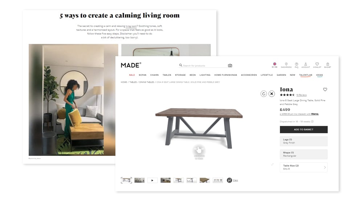This screenshot has height=204, width=363.
Task: Open the Shape Rectangular option
Action: click(303, 154)
